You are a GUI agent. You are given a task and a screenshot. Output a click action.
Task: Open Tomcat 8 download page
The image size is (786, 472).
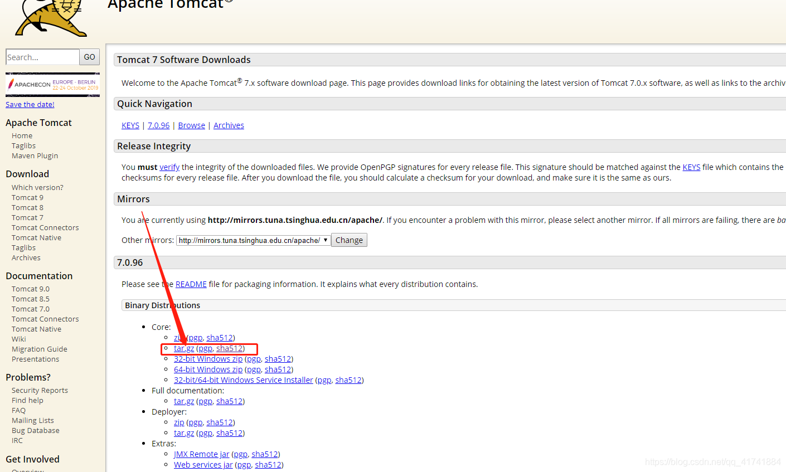pyautogui.click(x=27, y=207)
